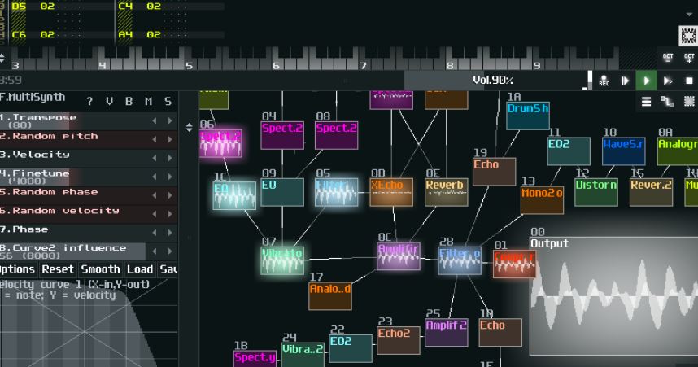Select the Analog generator module 17
Viewport: 698px width, 367px height.
(329, 295)
